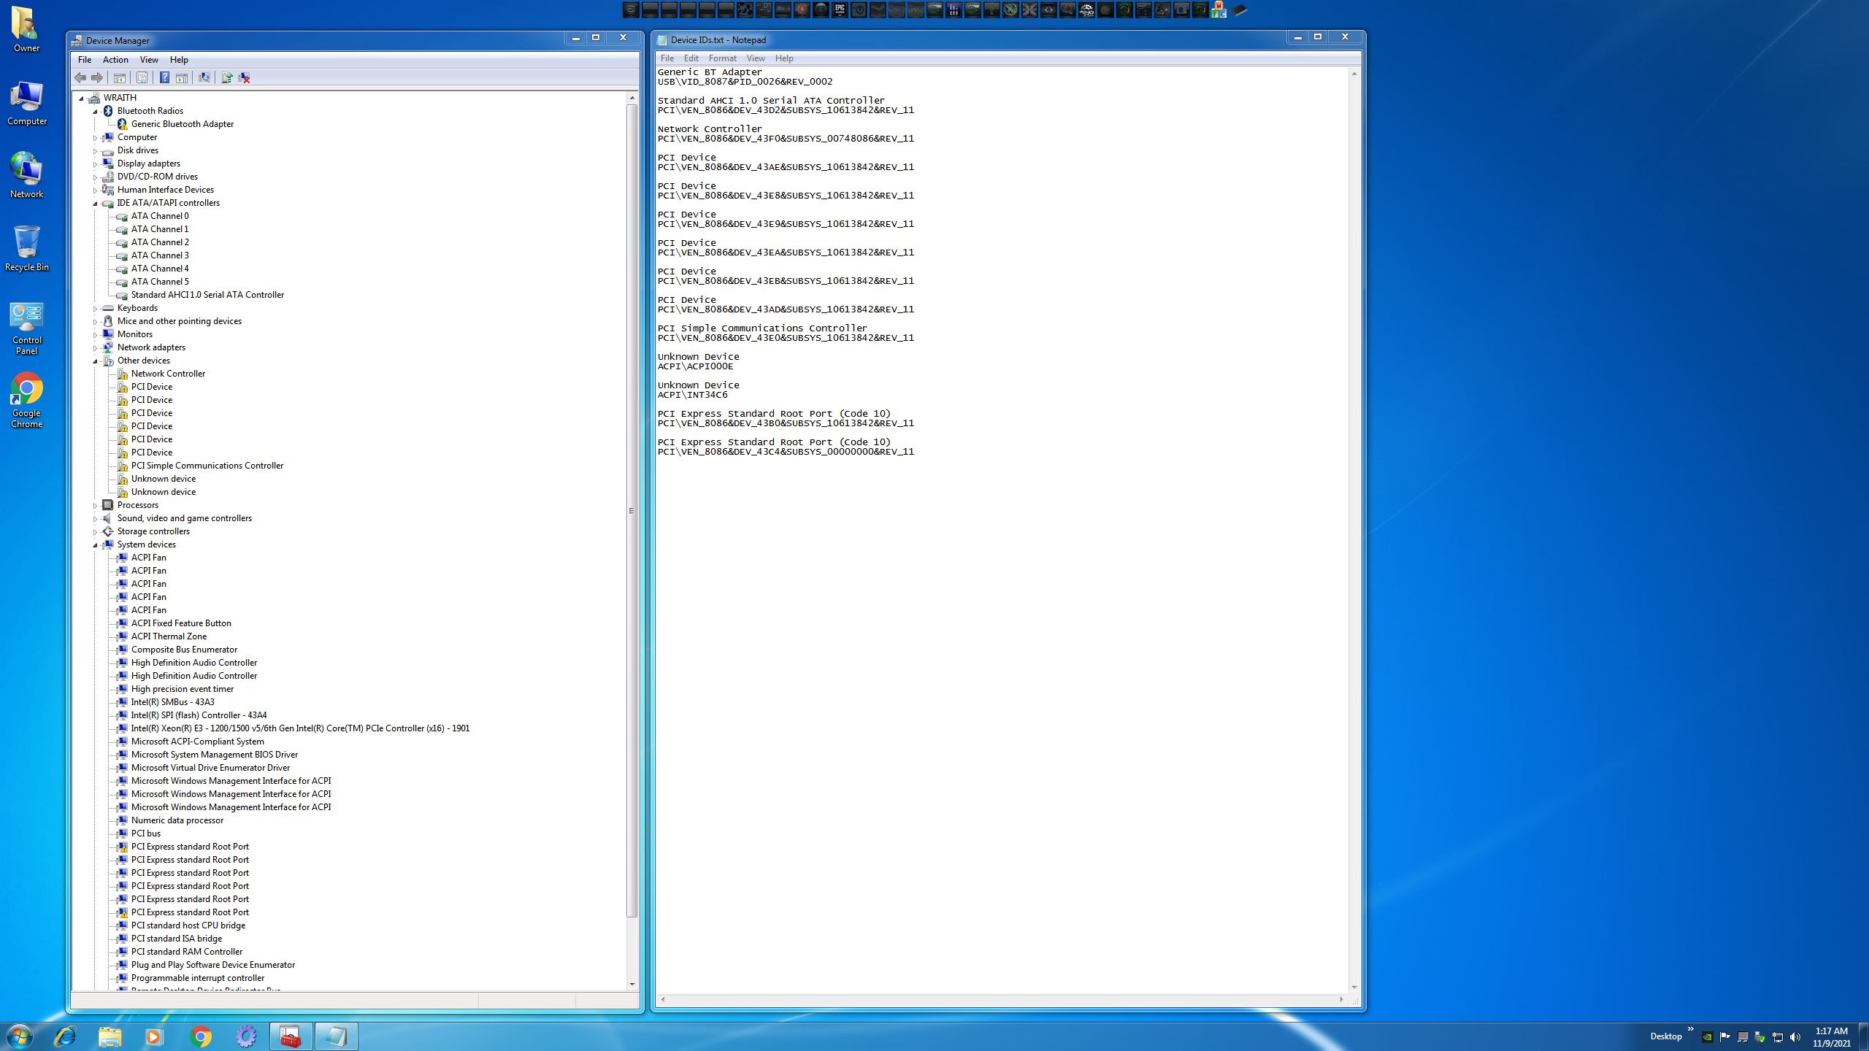
Task: Expand the Network adapters node
Action: [x=95, y=348]
